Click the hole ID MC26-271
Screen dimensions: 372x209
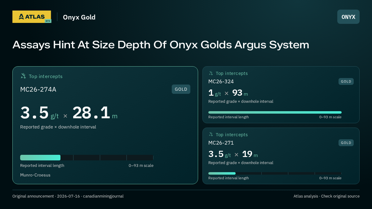click(221, 143)
